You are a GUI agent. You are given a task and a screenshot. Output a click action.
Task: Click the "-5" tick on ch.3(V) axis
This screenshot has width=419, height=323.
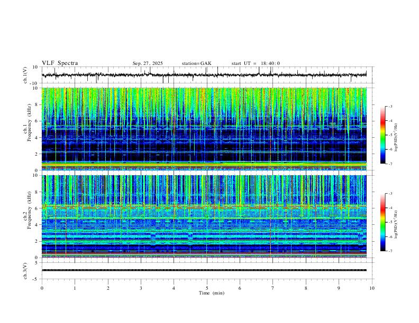coord(36,279)
